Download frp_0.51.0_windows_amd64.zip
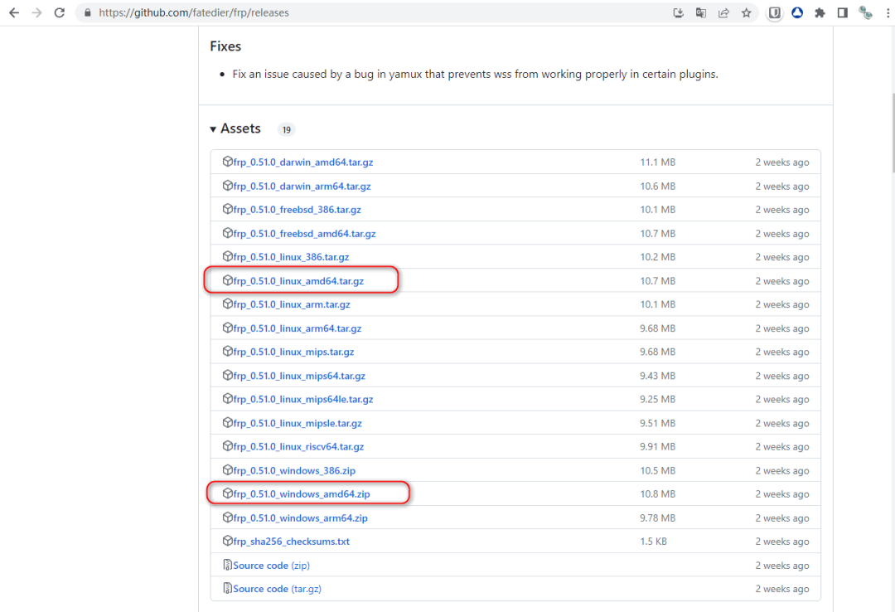 click(x=302, y=494)
